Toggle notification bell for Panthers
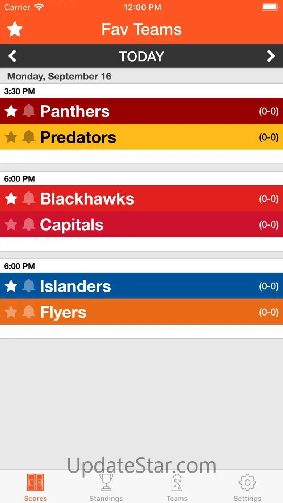 pos(29,111)
